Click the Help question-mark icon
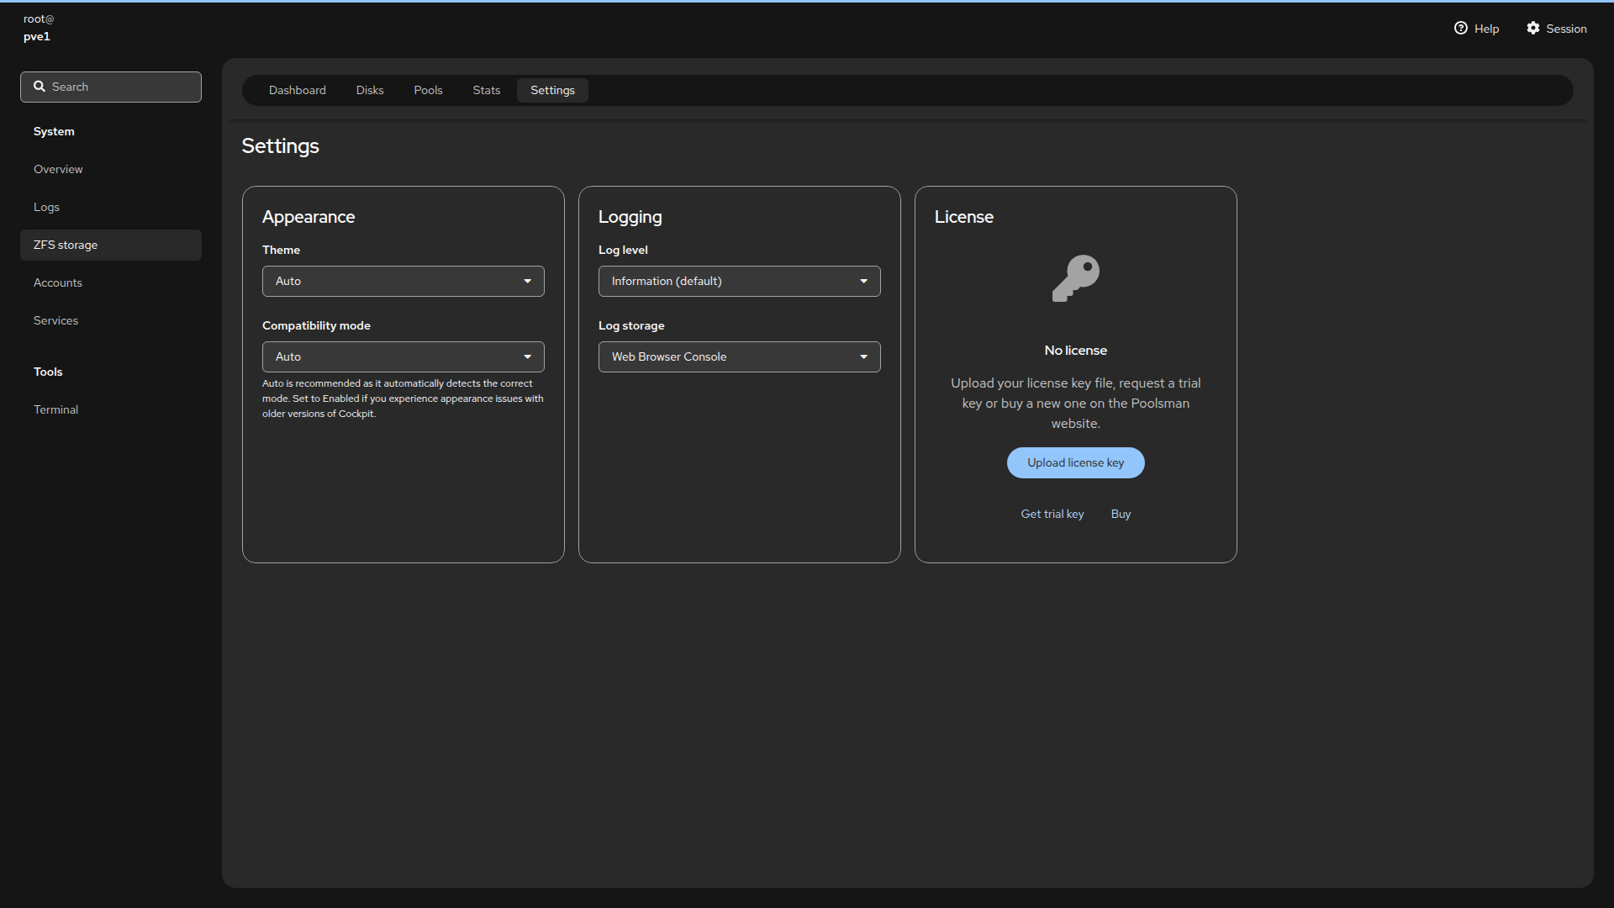Screen dimensions: 1614x908 pyautogui.click(x=1461, y=29)
